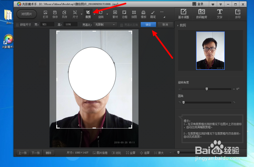This screenshot has height=167, width=254.
Task: Click the 高 height input field
Action: coord(70,24)
